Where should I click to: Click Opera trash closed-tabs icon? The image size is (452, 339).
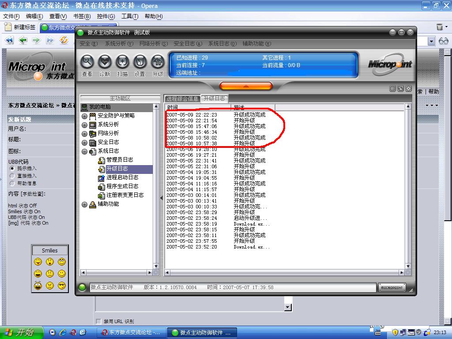point(440,27)
